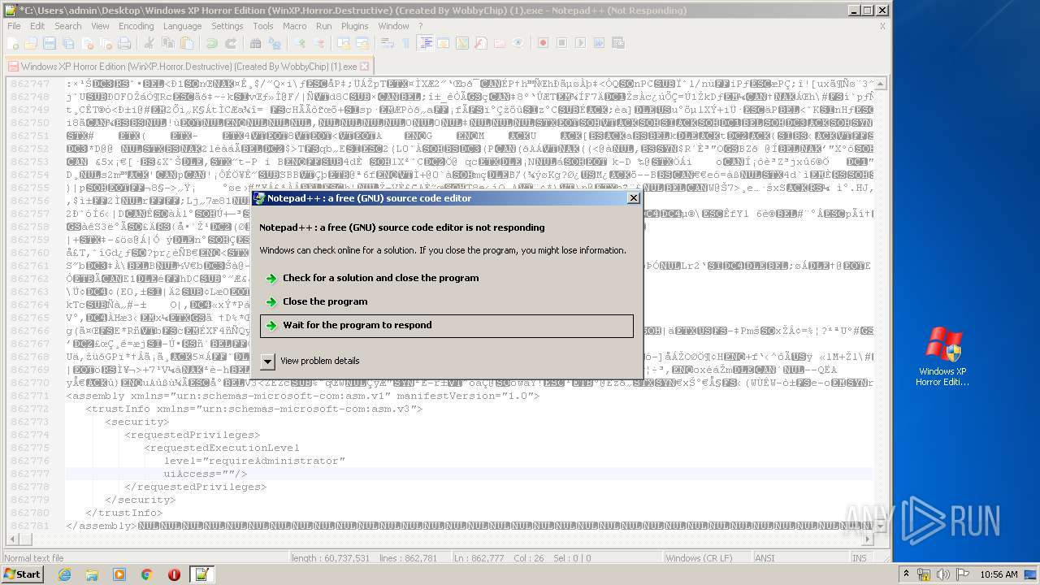The height and width of the screenshot is (585, 1040).
Task: Click the Paste clipboard icon
Action: click(187, 43)
